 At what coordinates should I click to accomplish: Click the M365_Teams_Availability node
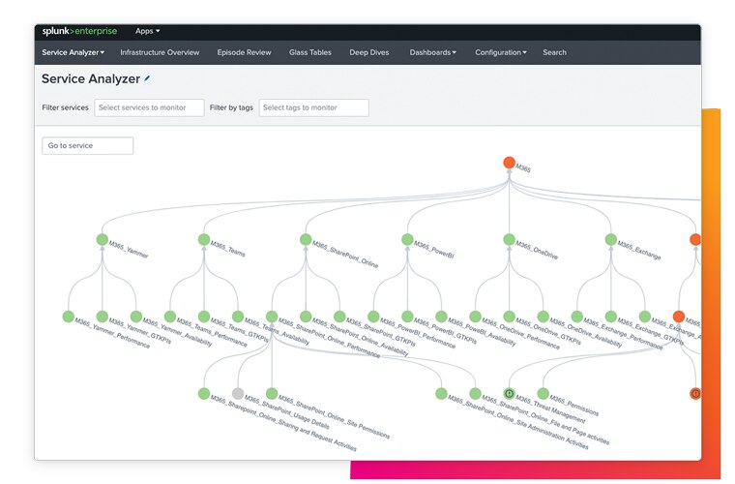point(238,317)
